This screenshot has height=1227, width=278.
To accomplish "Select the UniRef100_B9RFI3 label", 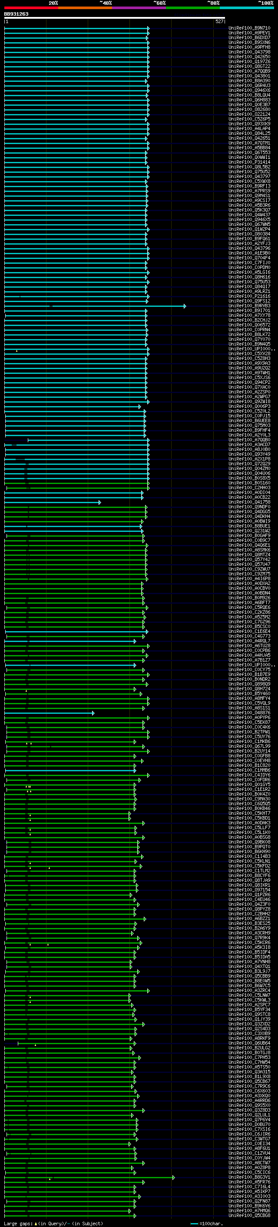I will [x=249, y=186].
